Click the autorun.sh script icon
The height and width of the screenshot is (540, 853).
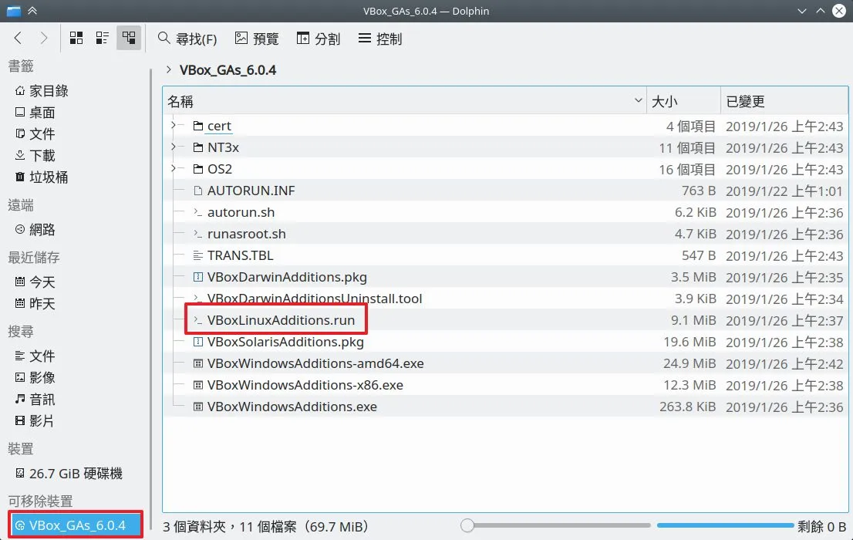point(198,212)
